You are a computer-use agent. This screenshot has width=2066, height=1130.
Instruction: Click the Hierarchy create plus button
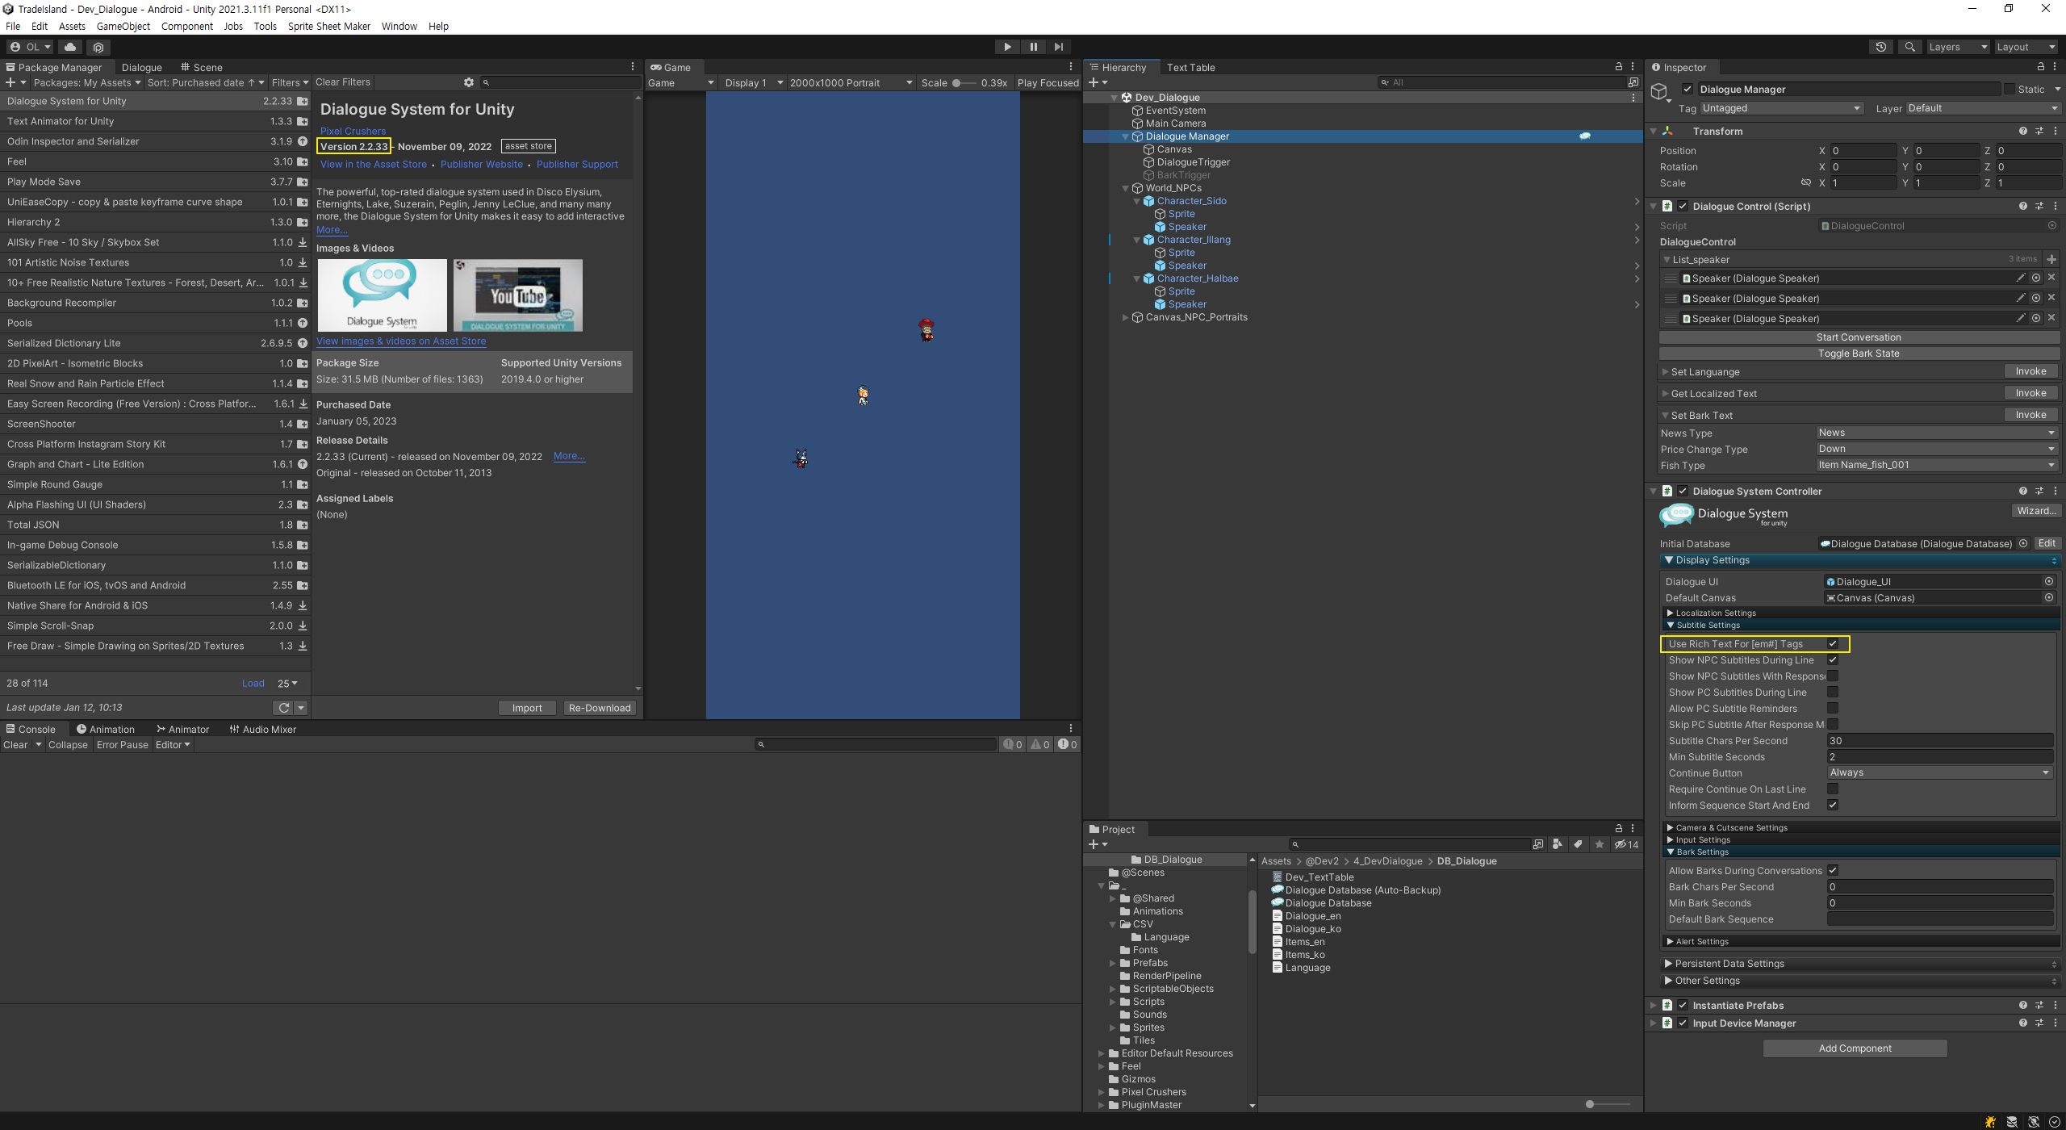coord(1094,82)
